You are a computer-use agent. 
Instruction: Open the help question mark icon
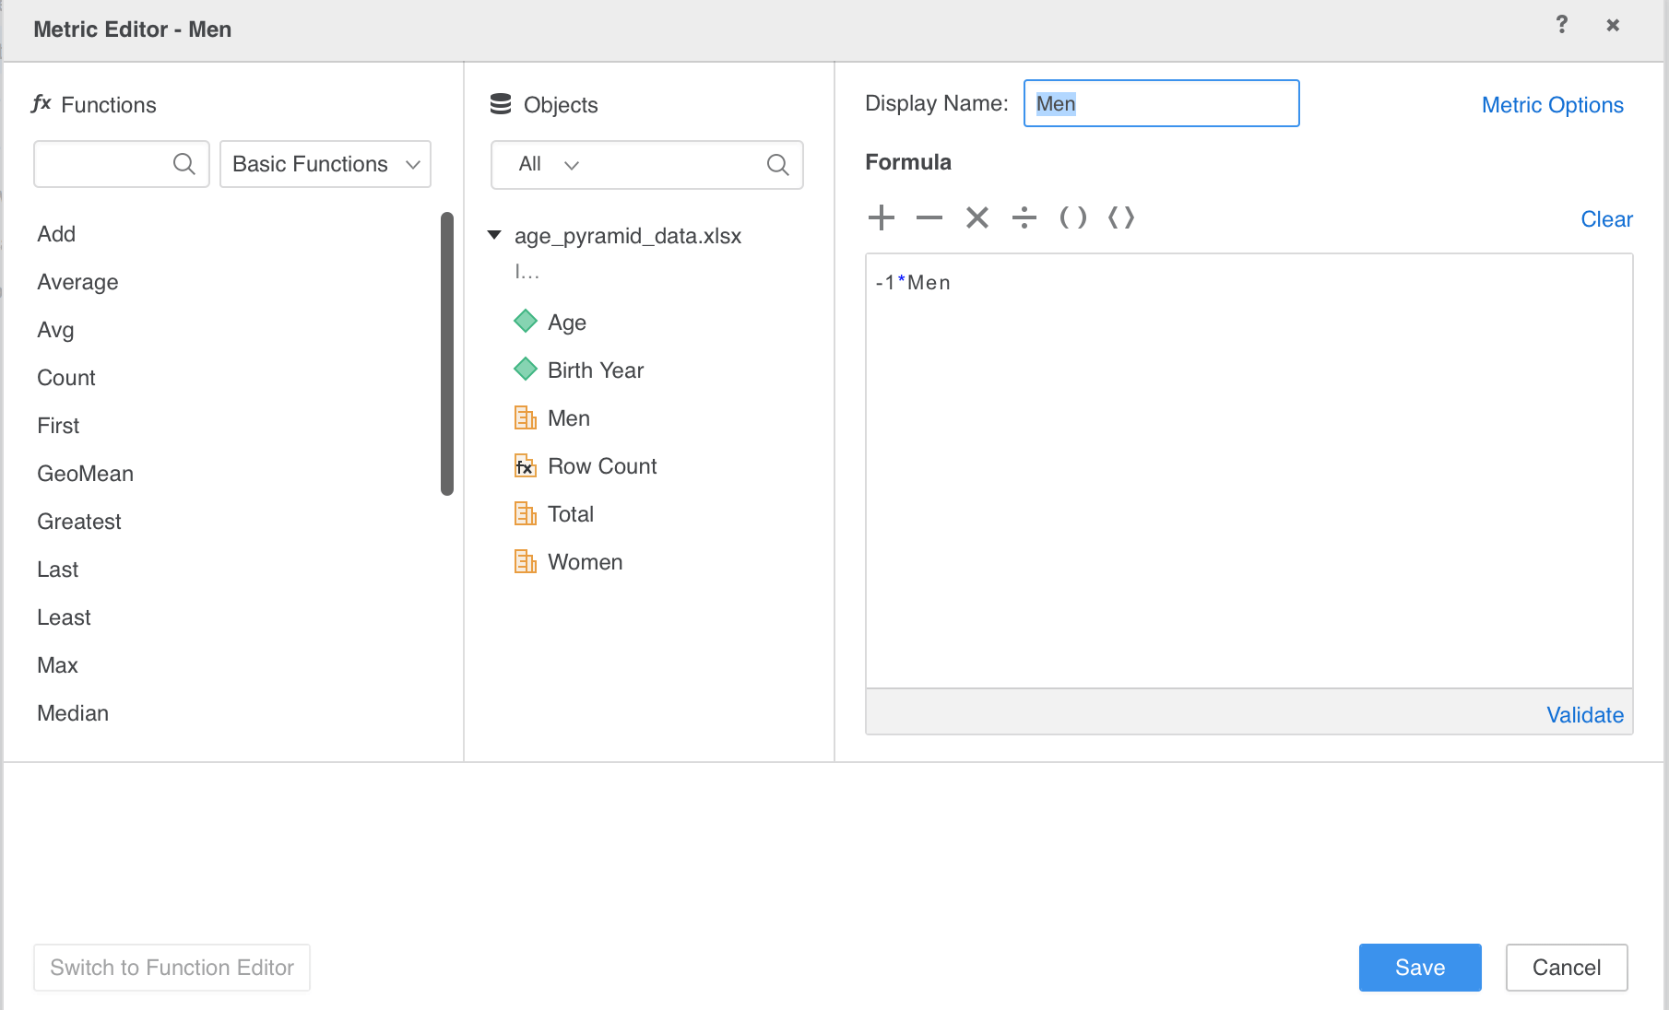(1561, 25)
